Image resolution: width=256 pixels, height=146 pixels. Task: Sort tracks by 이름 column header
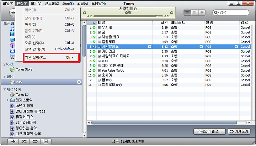pos(125,23)
